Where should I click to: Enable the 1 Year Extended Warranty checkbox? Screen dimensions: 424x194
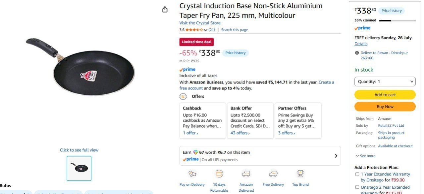[x=357, y=174]
